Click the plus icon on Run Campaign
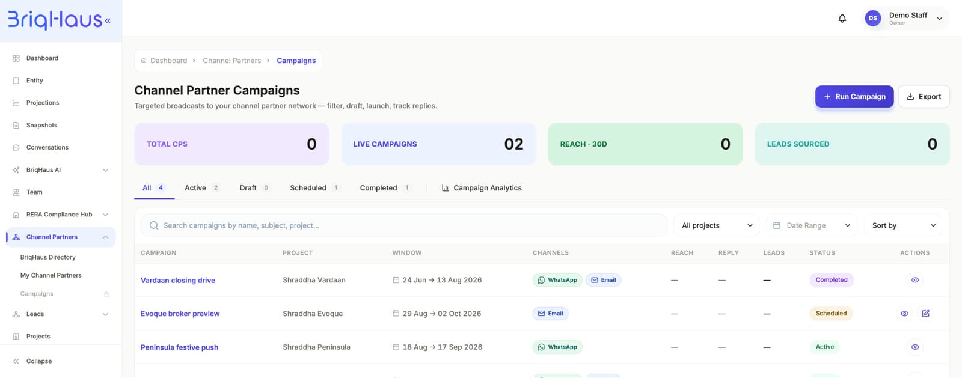Viewport: 962px width, 381px height. pos(827,97)
